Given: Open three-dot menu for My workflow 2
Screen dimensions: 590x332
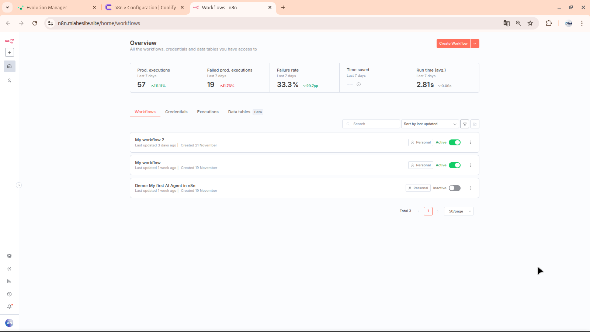Looking at the screenshot, I should [x=471, y=142].
